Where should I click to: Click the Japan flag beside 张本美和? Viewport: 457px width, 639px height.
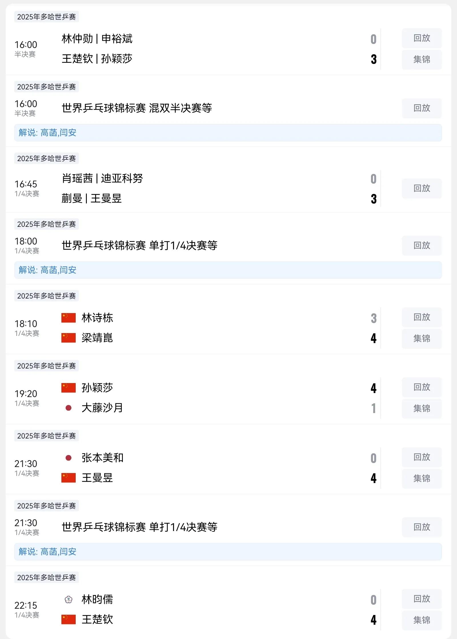point(69,458)
